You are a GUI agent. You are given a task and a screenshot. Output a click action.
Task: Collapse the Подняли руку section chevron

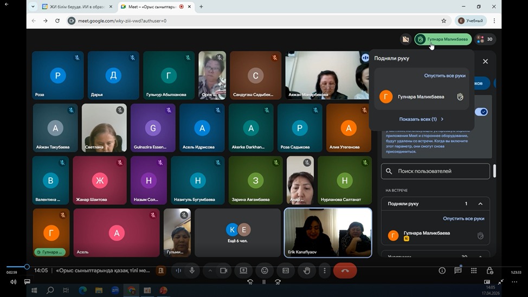coord(480,204)
